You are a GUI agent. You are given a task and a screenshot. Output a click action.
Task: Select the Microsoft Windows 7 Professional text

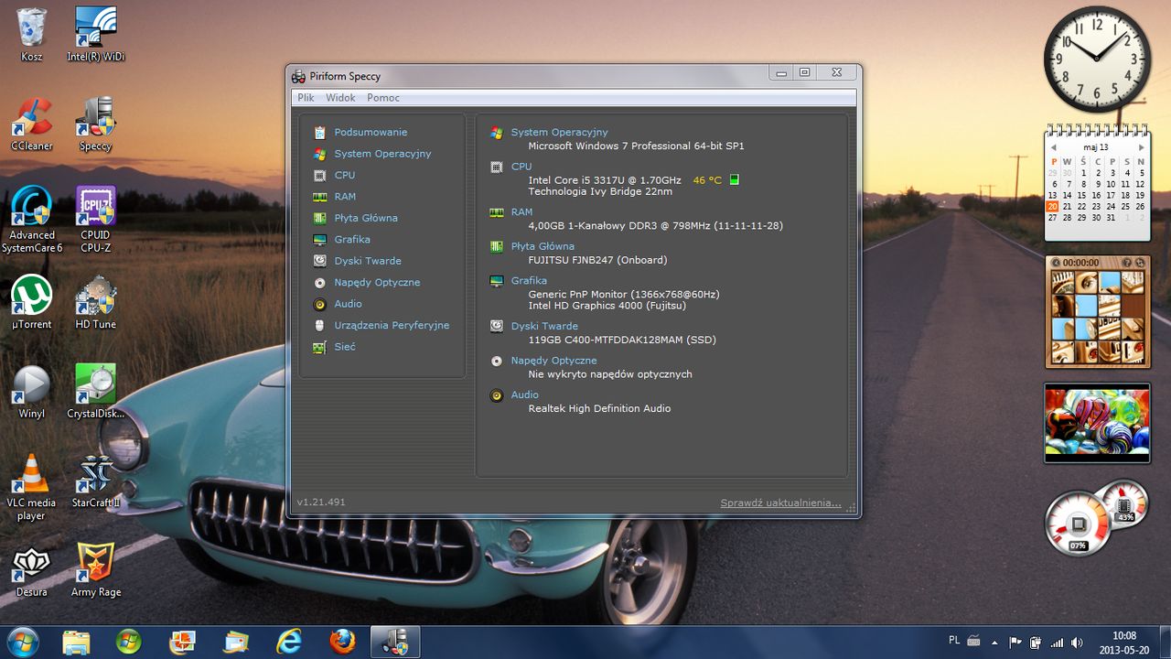(636, 146)
